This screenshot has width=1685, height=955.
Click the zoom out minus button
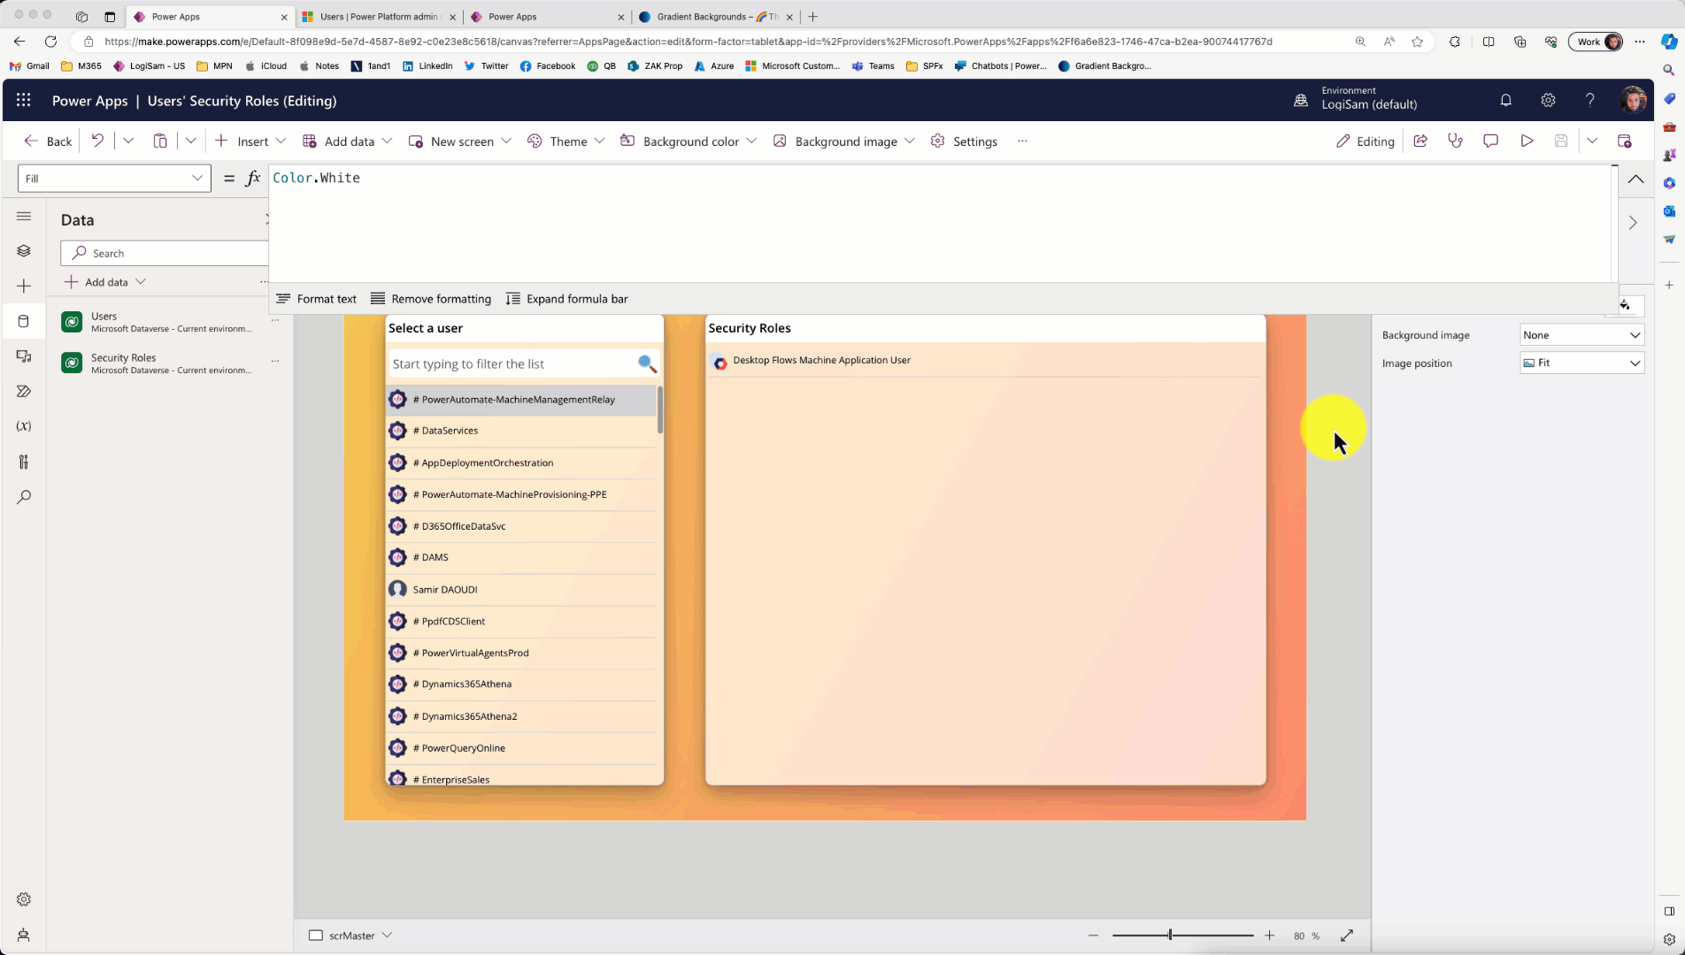coord(1093,936)
